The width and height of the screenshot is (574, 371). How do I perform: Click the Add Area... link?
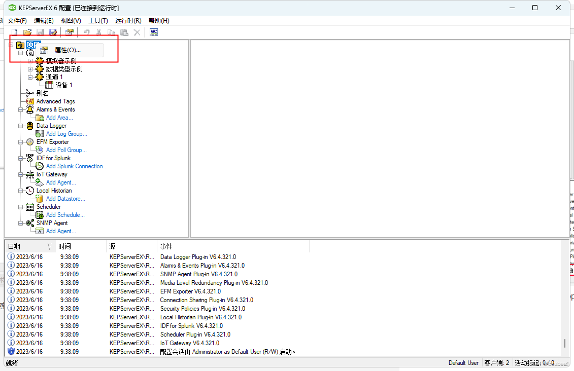(x=59, y=118)
